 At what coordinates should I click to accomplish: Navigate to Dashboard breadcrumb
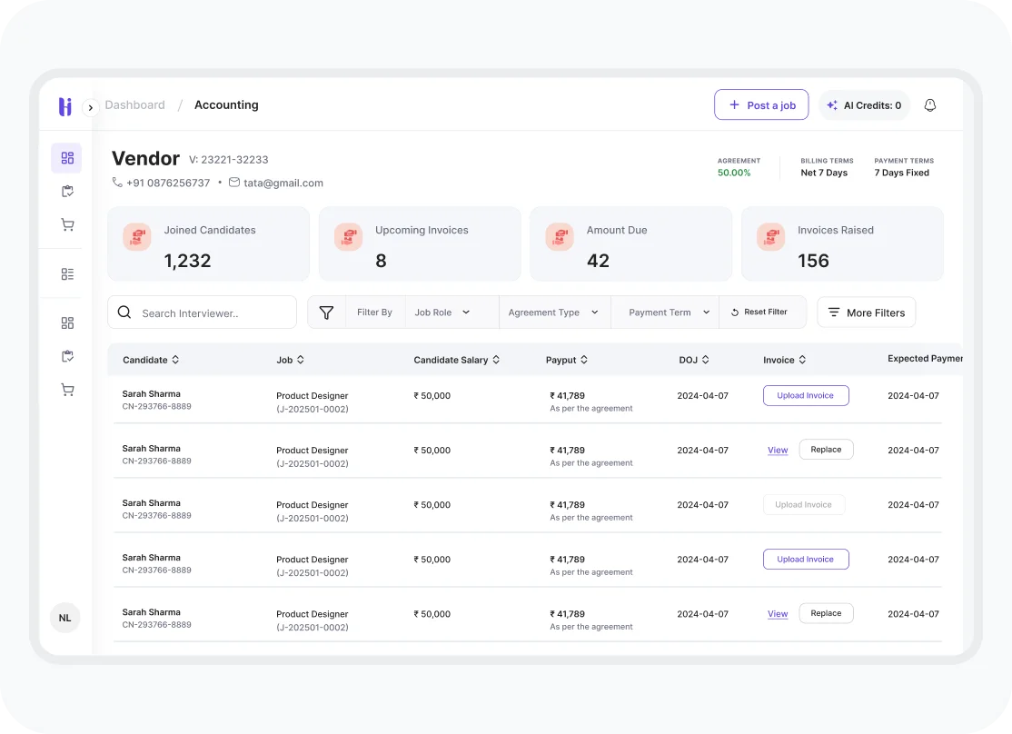click(x=134, y=105)
